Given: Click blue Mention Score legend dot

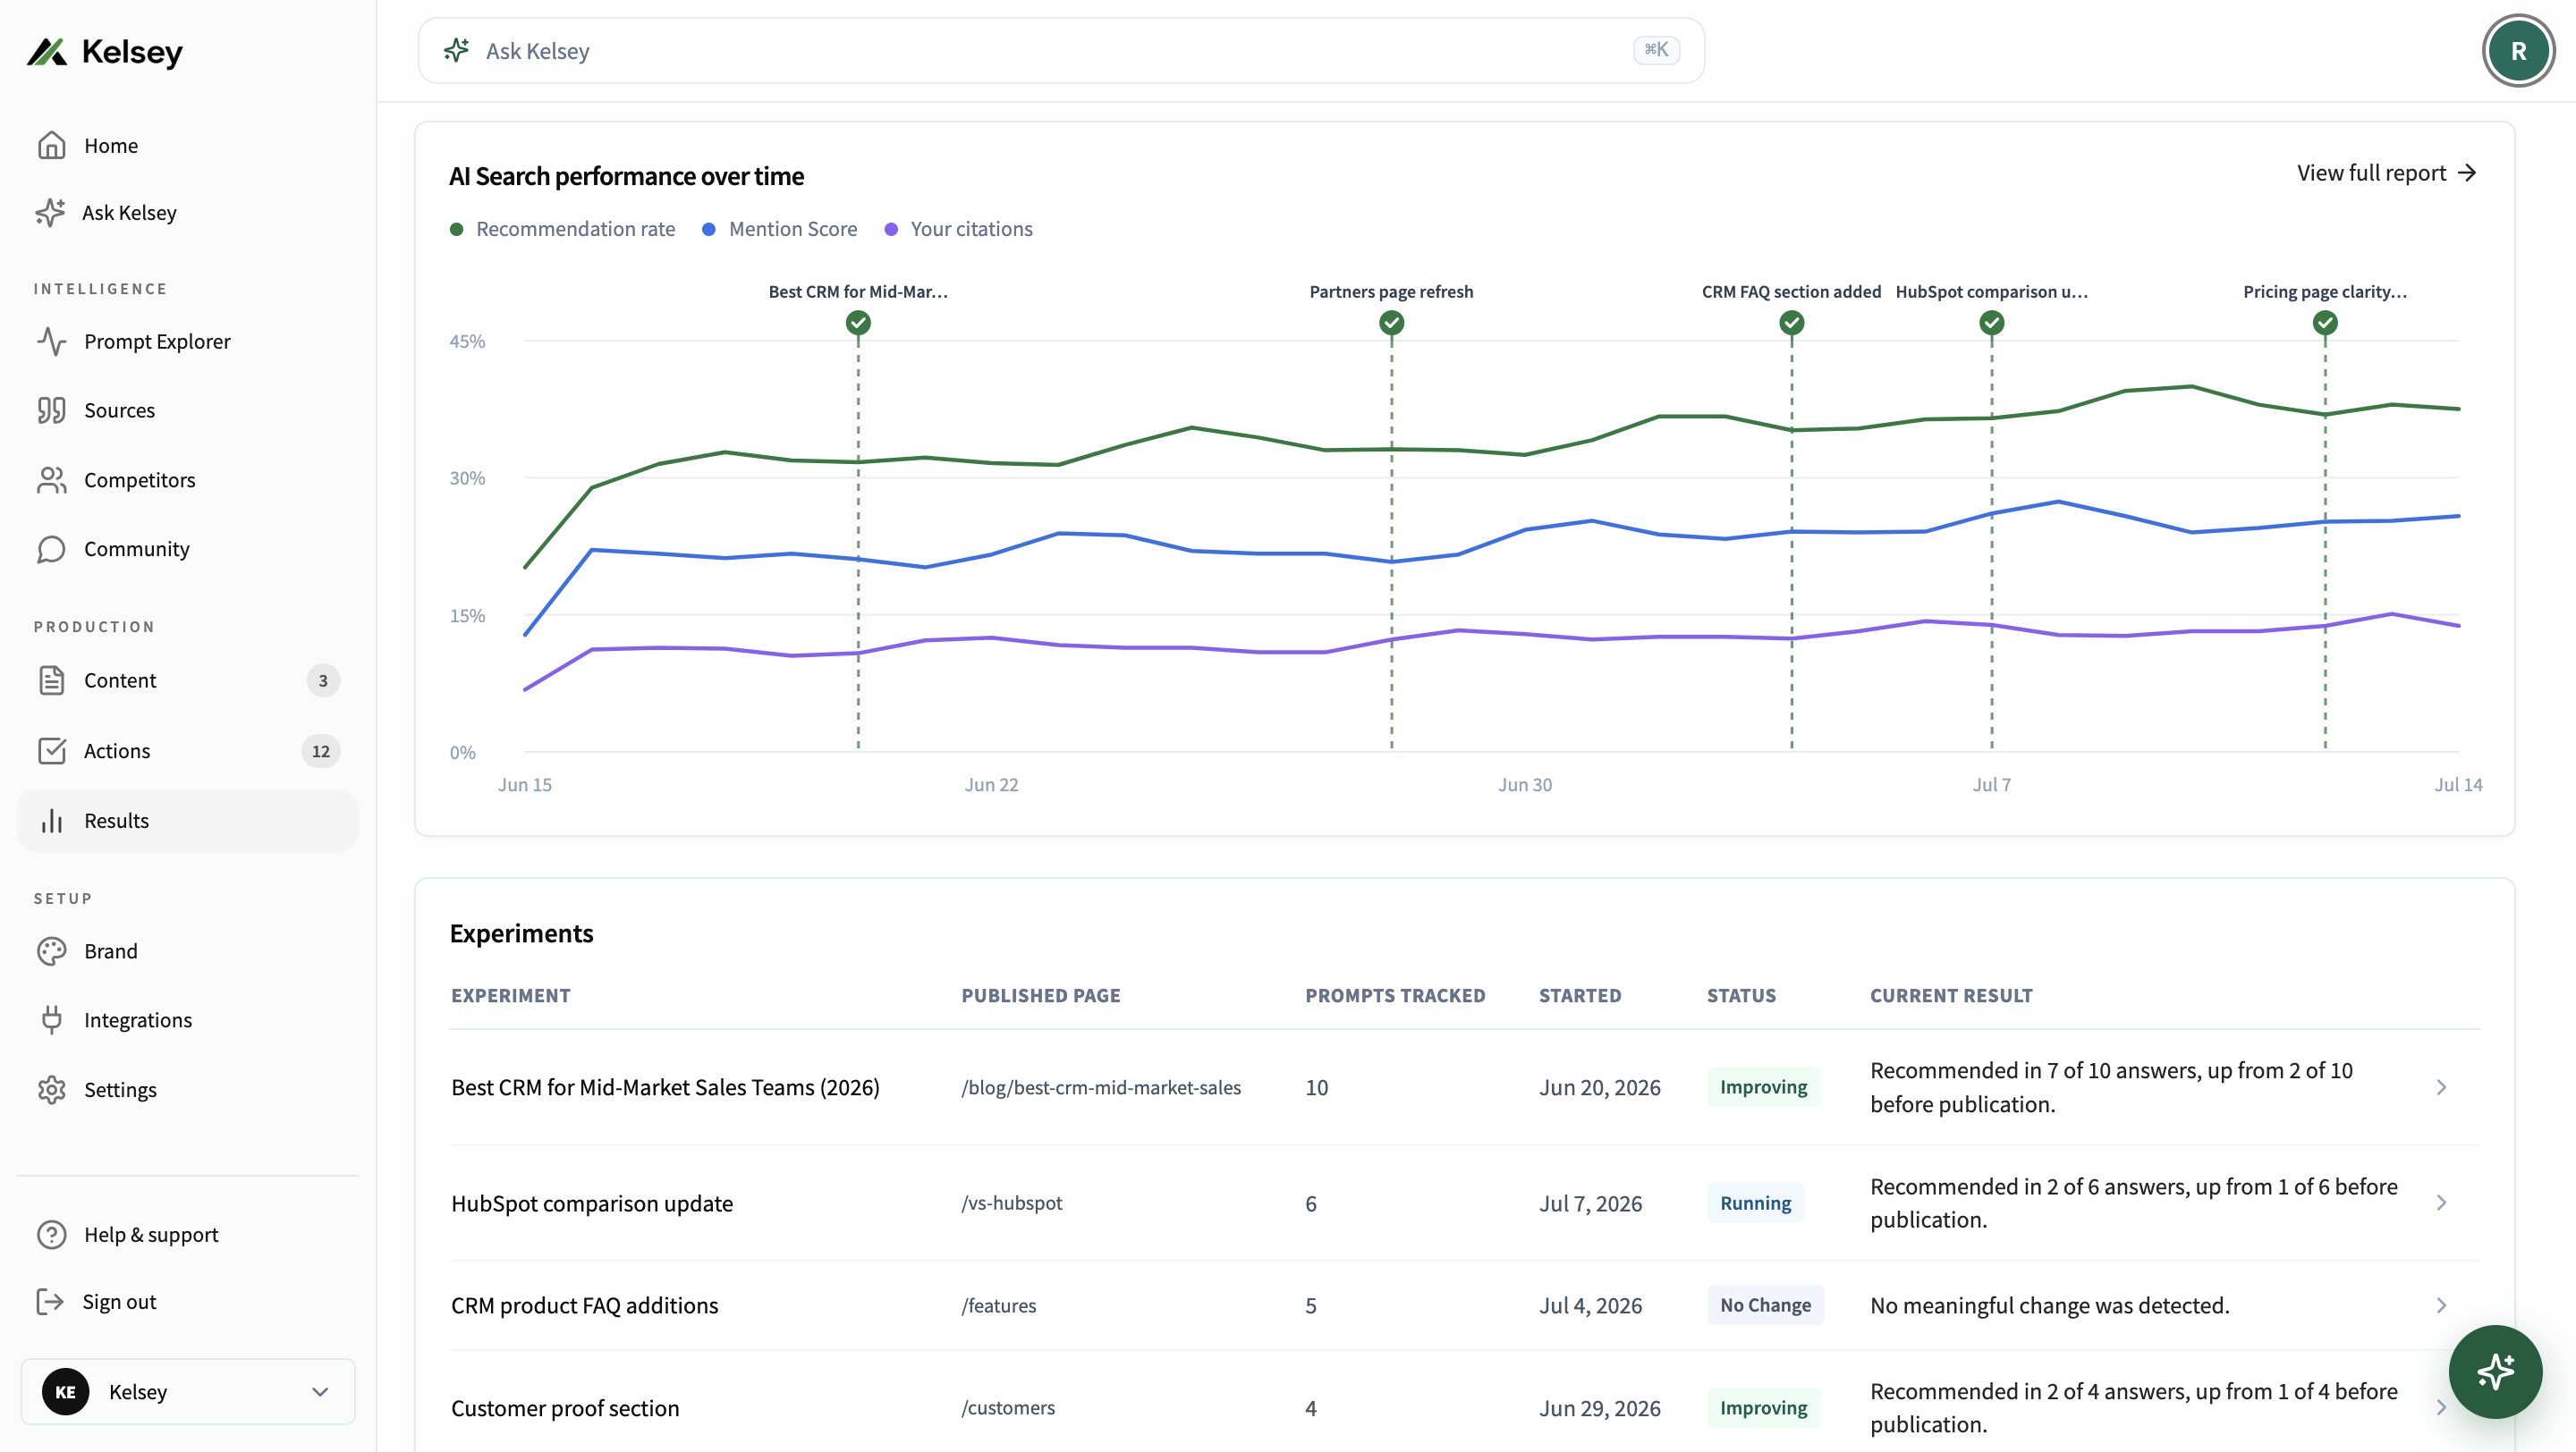Looking at the screenshot, I should tap(709, 230).
